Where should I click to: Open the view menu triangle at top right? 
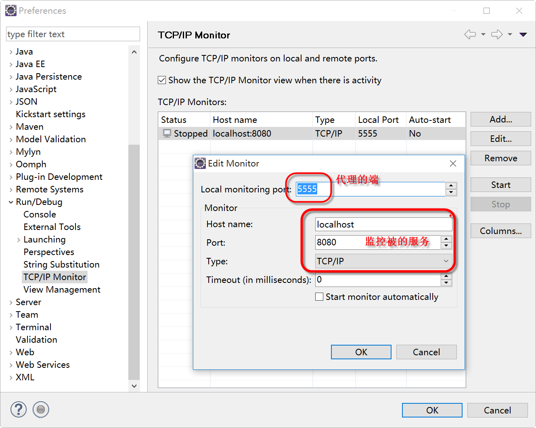pos(523,35)
